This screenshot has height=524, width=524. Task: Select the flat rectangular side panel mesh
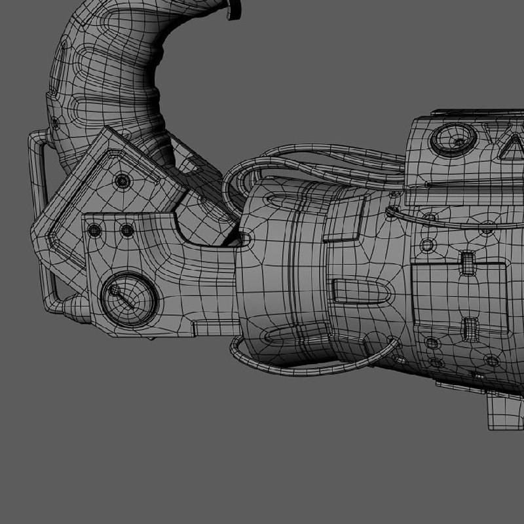point(460,296)
